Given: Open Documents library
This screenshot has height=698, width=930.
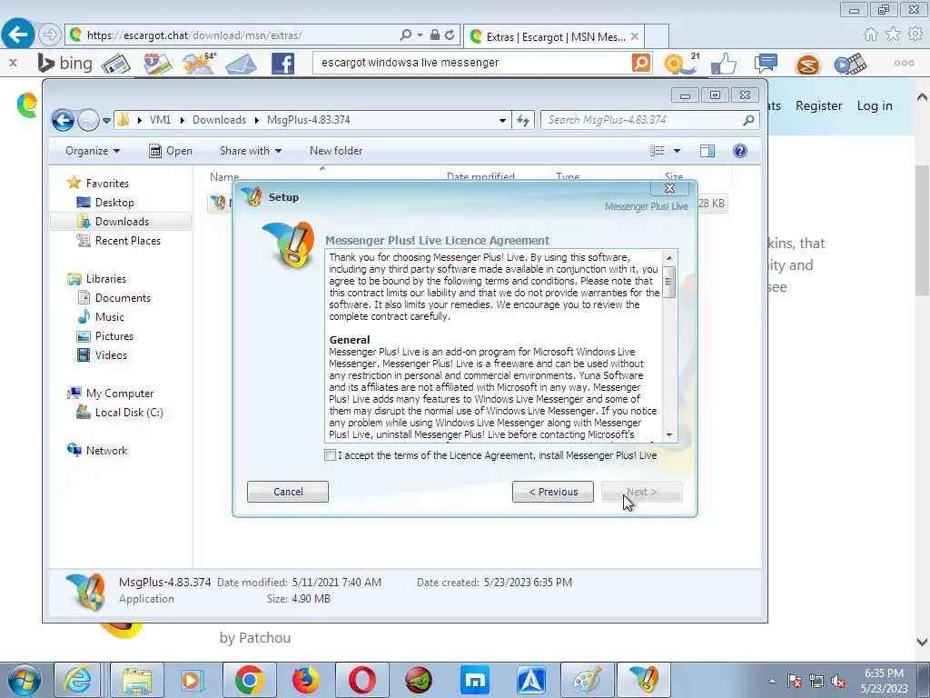Looking at the screenshot, I should click(x=123, y=298).
